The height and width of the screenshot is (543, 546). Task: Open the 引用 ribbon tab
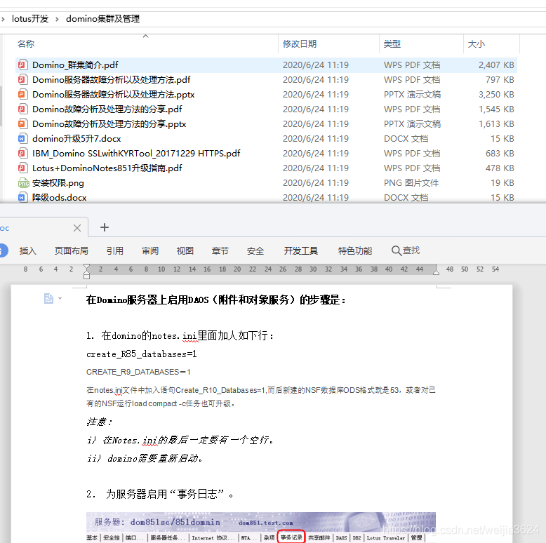point(115,250)
